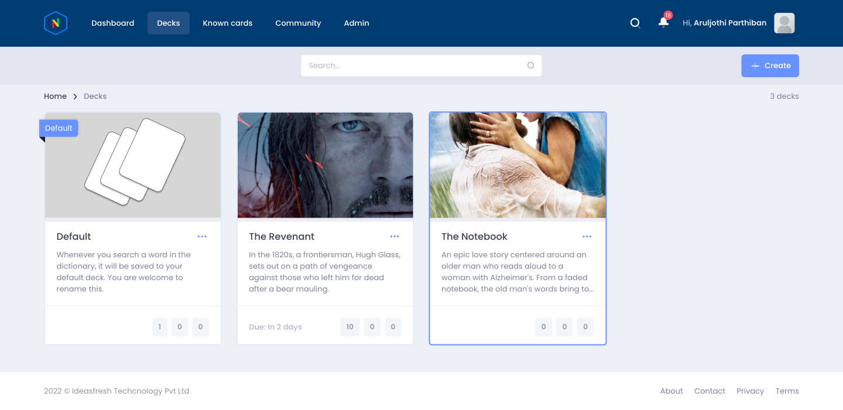The image size is (843, 410).
Task: Open The Revenant deck cover image
Action: 325,166
